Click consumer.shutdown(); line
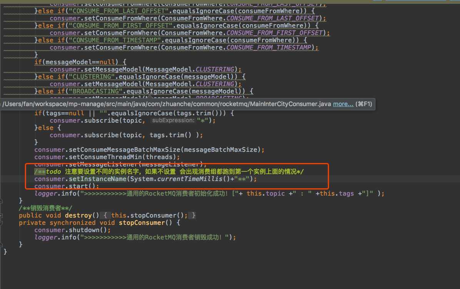The height and width of the screenshot is (289, 460). (72, 230)
